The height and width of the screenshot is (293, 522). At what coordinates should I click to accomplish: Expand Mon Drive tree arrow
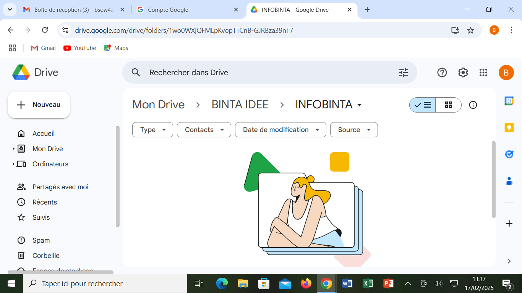tap(13, 149)
